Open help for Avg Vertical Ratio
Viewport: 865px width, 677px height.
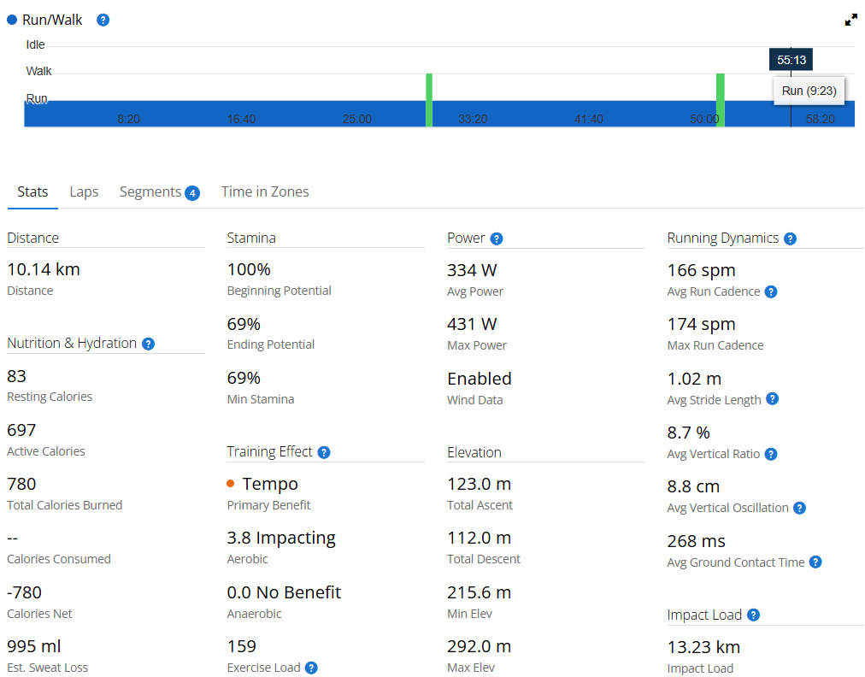(x=771, y=454)
